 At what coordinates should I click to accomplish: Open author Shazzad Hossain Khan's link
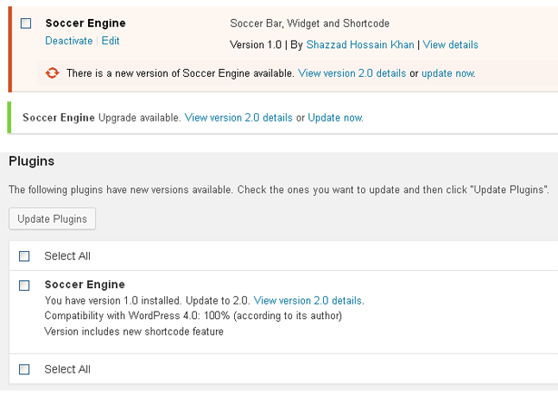pos(359,44)
